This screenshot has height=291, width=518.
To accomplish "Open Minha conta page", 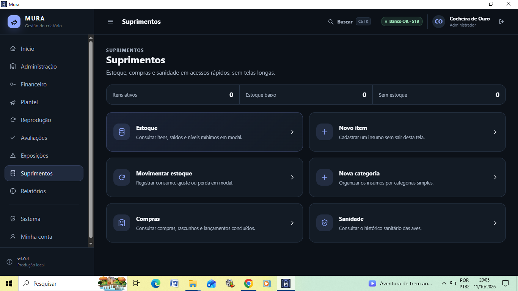I will point(44,236).
